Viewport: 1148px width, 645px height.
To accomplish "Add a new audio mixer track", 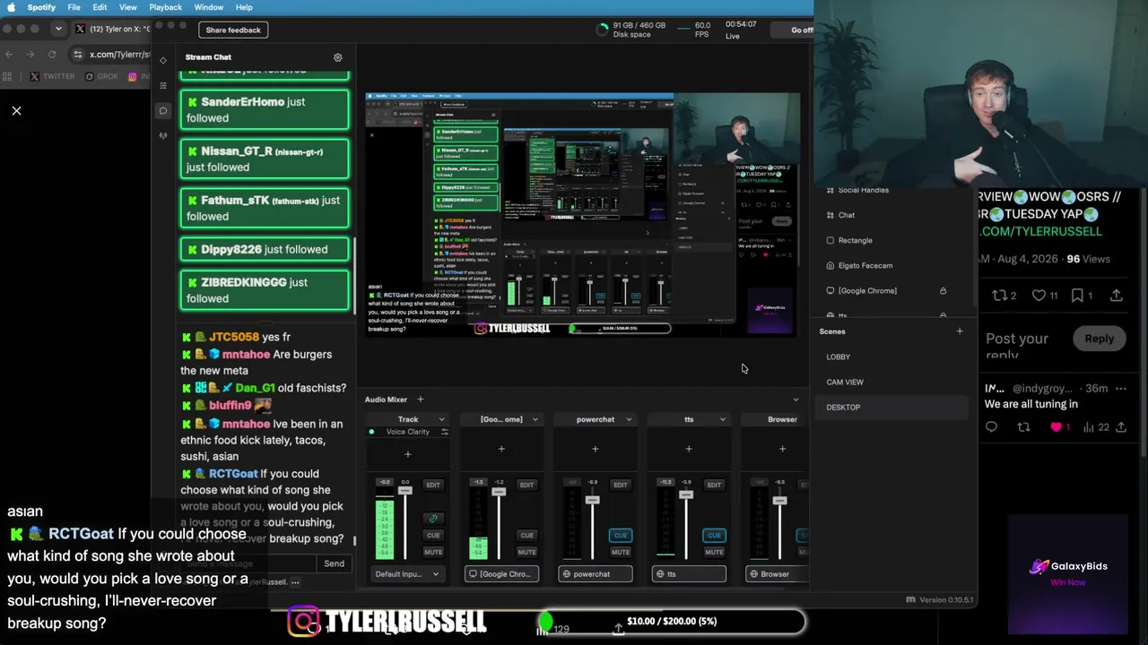I will click(420, 400).
